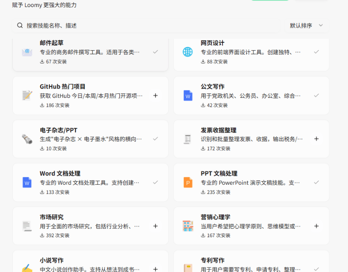Click the newspaper icon for 电子杂志/PPT
Viewport: 348px width, 272px height.
click(27, 139)
